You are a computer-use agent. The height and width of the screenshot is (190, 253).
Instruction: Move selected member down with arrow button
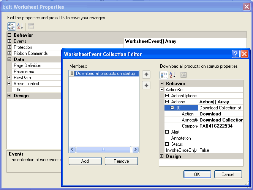tap(146, 85)
